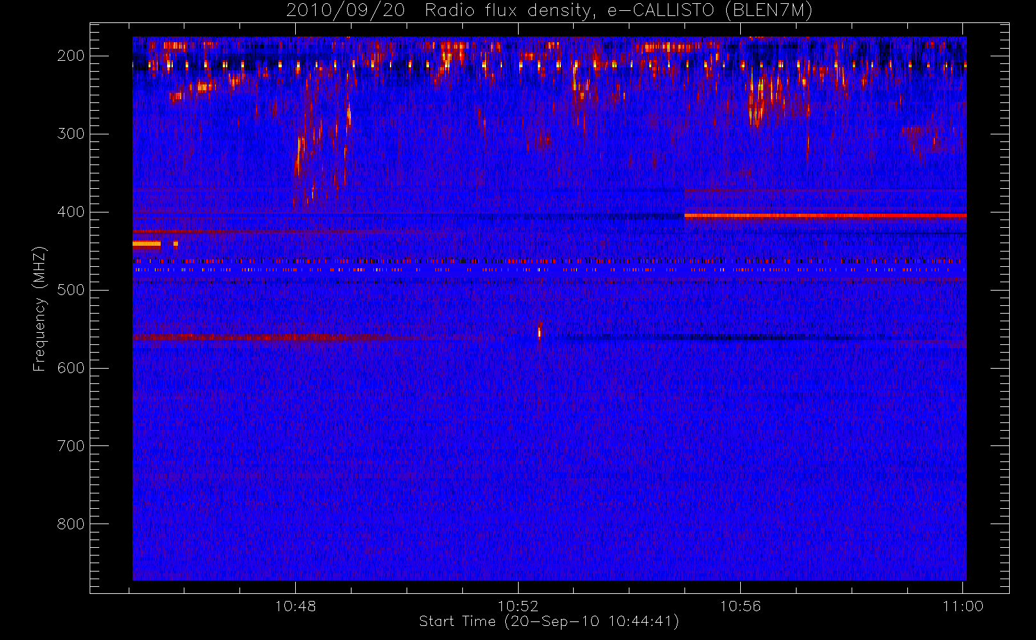Viewport: 1036px width, 640px height.
Task: Click the 11:00 time tick label
Action: [963, 605]
